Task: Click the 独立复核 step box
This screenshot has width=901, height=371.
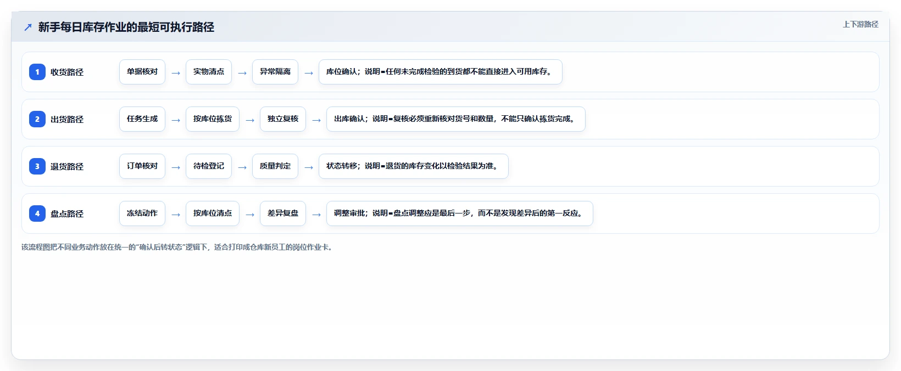Action: click(283, 119)
